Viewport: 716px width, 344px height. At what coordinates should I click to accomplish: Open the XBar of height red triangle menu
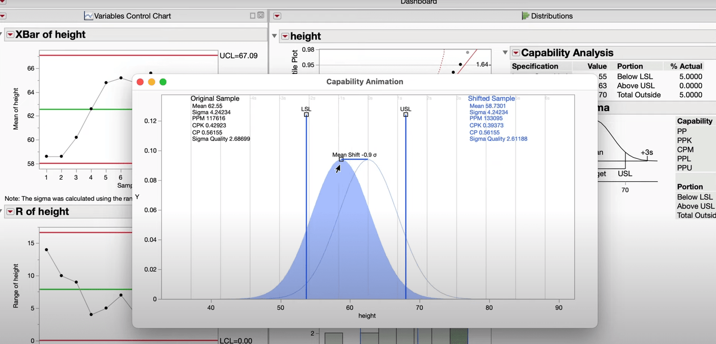pyautogui.click(x=10, y=35)
